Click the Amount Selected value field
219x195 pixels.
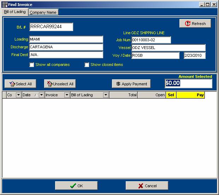(x=188, y=83)
